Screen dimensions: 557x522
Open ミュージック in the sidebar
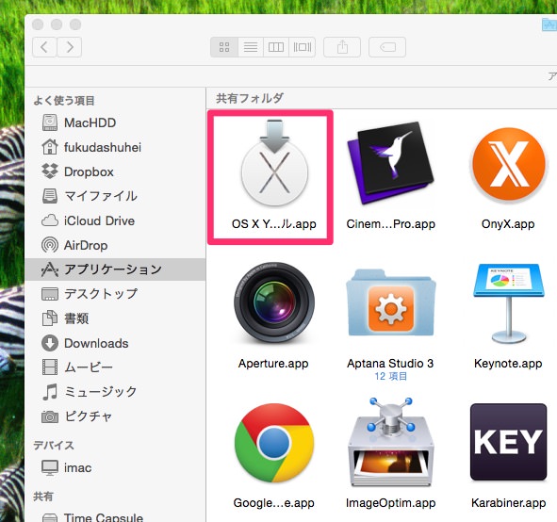click(115, 392)
